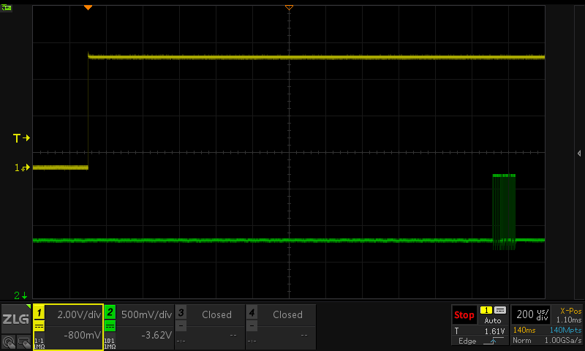585x351 pixels.
Task: Toggle the Stop run state button
Action: (464, 315)
